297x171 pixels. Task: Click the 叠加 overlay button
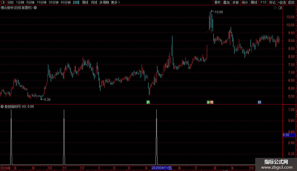coord(226,2)
